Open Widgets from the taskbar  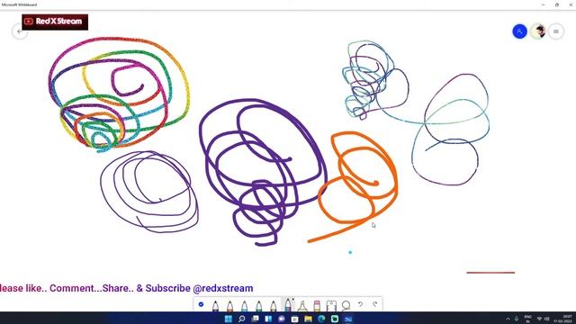(x=268, y=319)
